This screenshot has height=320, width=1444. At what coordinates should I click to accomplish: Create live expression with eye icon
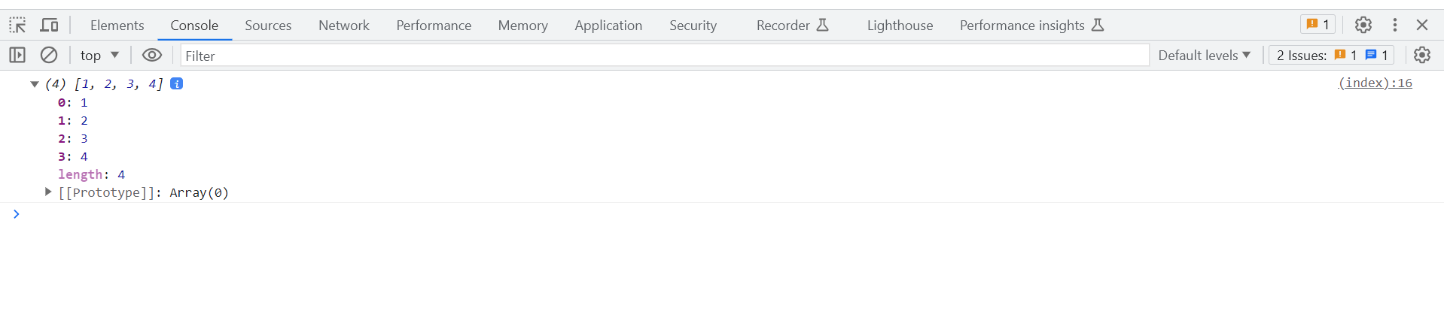click(152, 55)
